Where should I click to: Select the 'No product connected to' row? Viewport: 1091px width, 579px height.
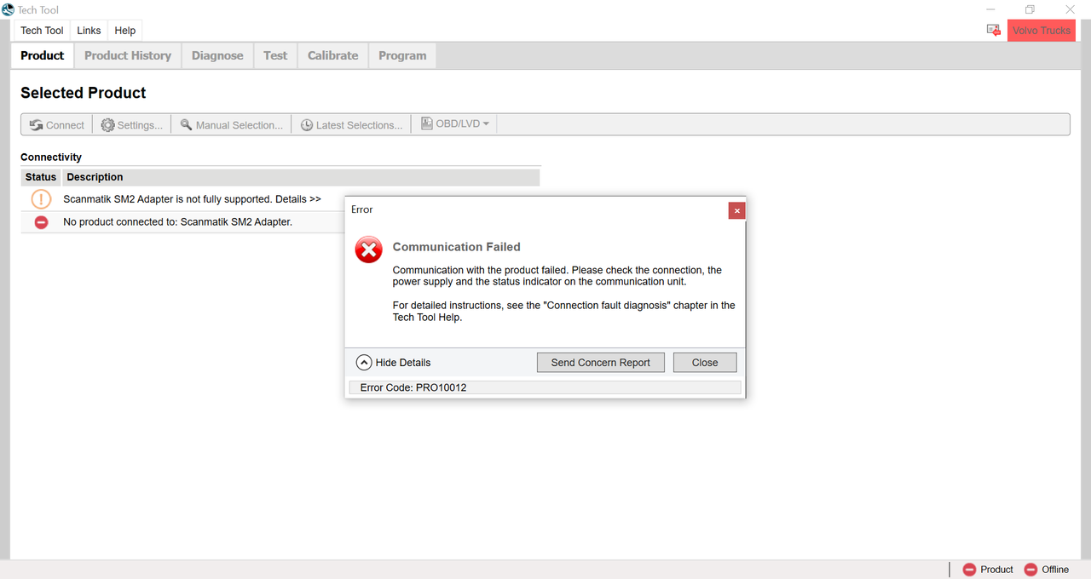coord(183,222)
